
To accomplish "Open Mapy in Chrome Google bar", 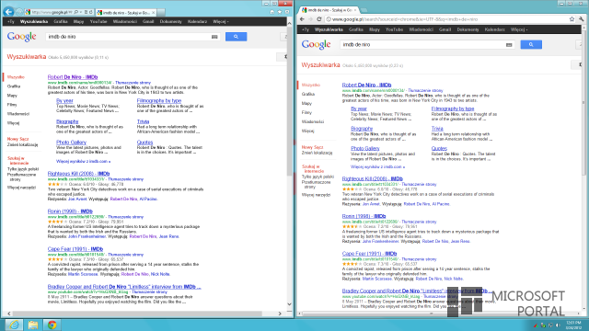I will pyautogui.click(x=375, y=29).
